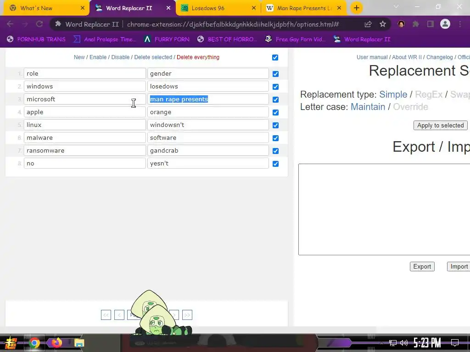Open the User manual link
This screenshot has height=352, width=470.
point(372,57)
